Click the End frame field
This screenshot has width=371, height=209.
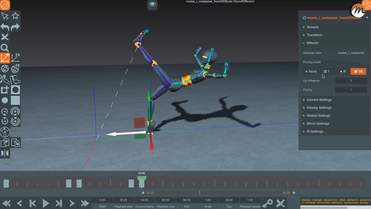click(x=187, y=200)
